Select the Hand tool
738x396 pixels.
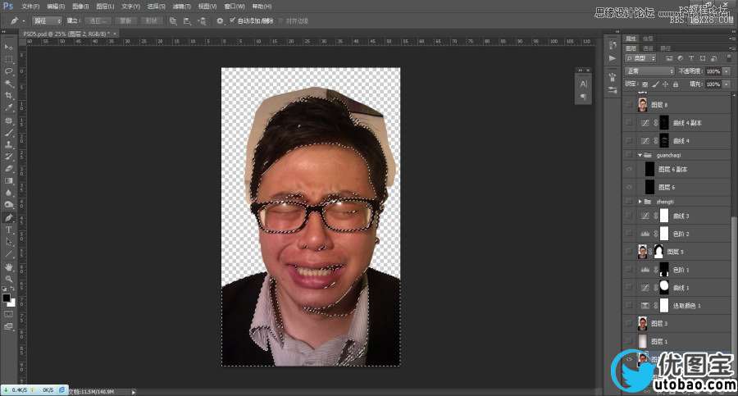tap(8, 267)
